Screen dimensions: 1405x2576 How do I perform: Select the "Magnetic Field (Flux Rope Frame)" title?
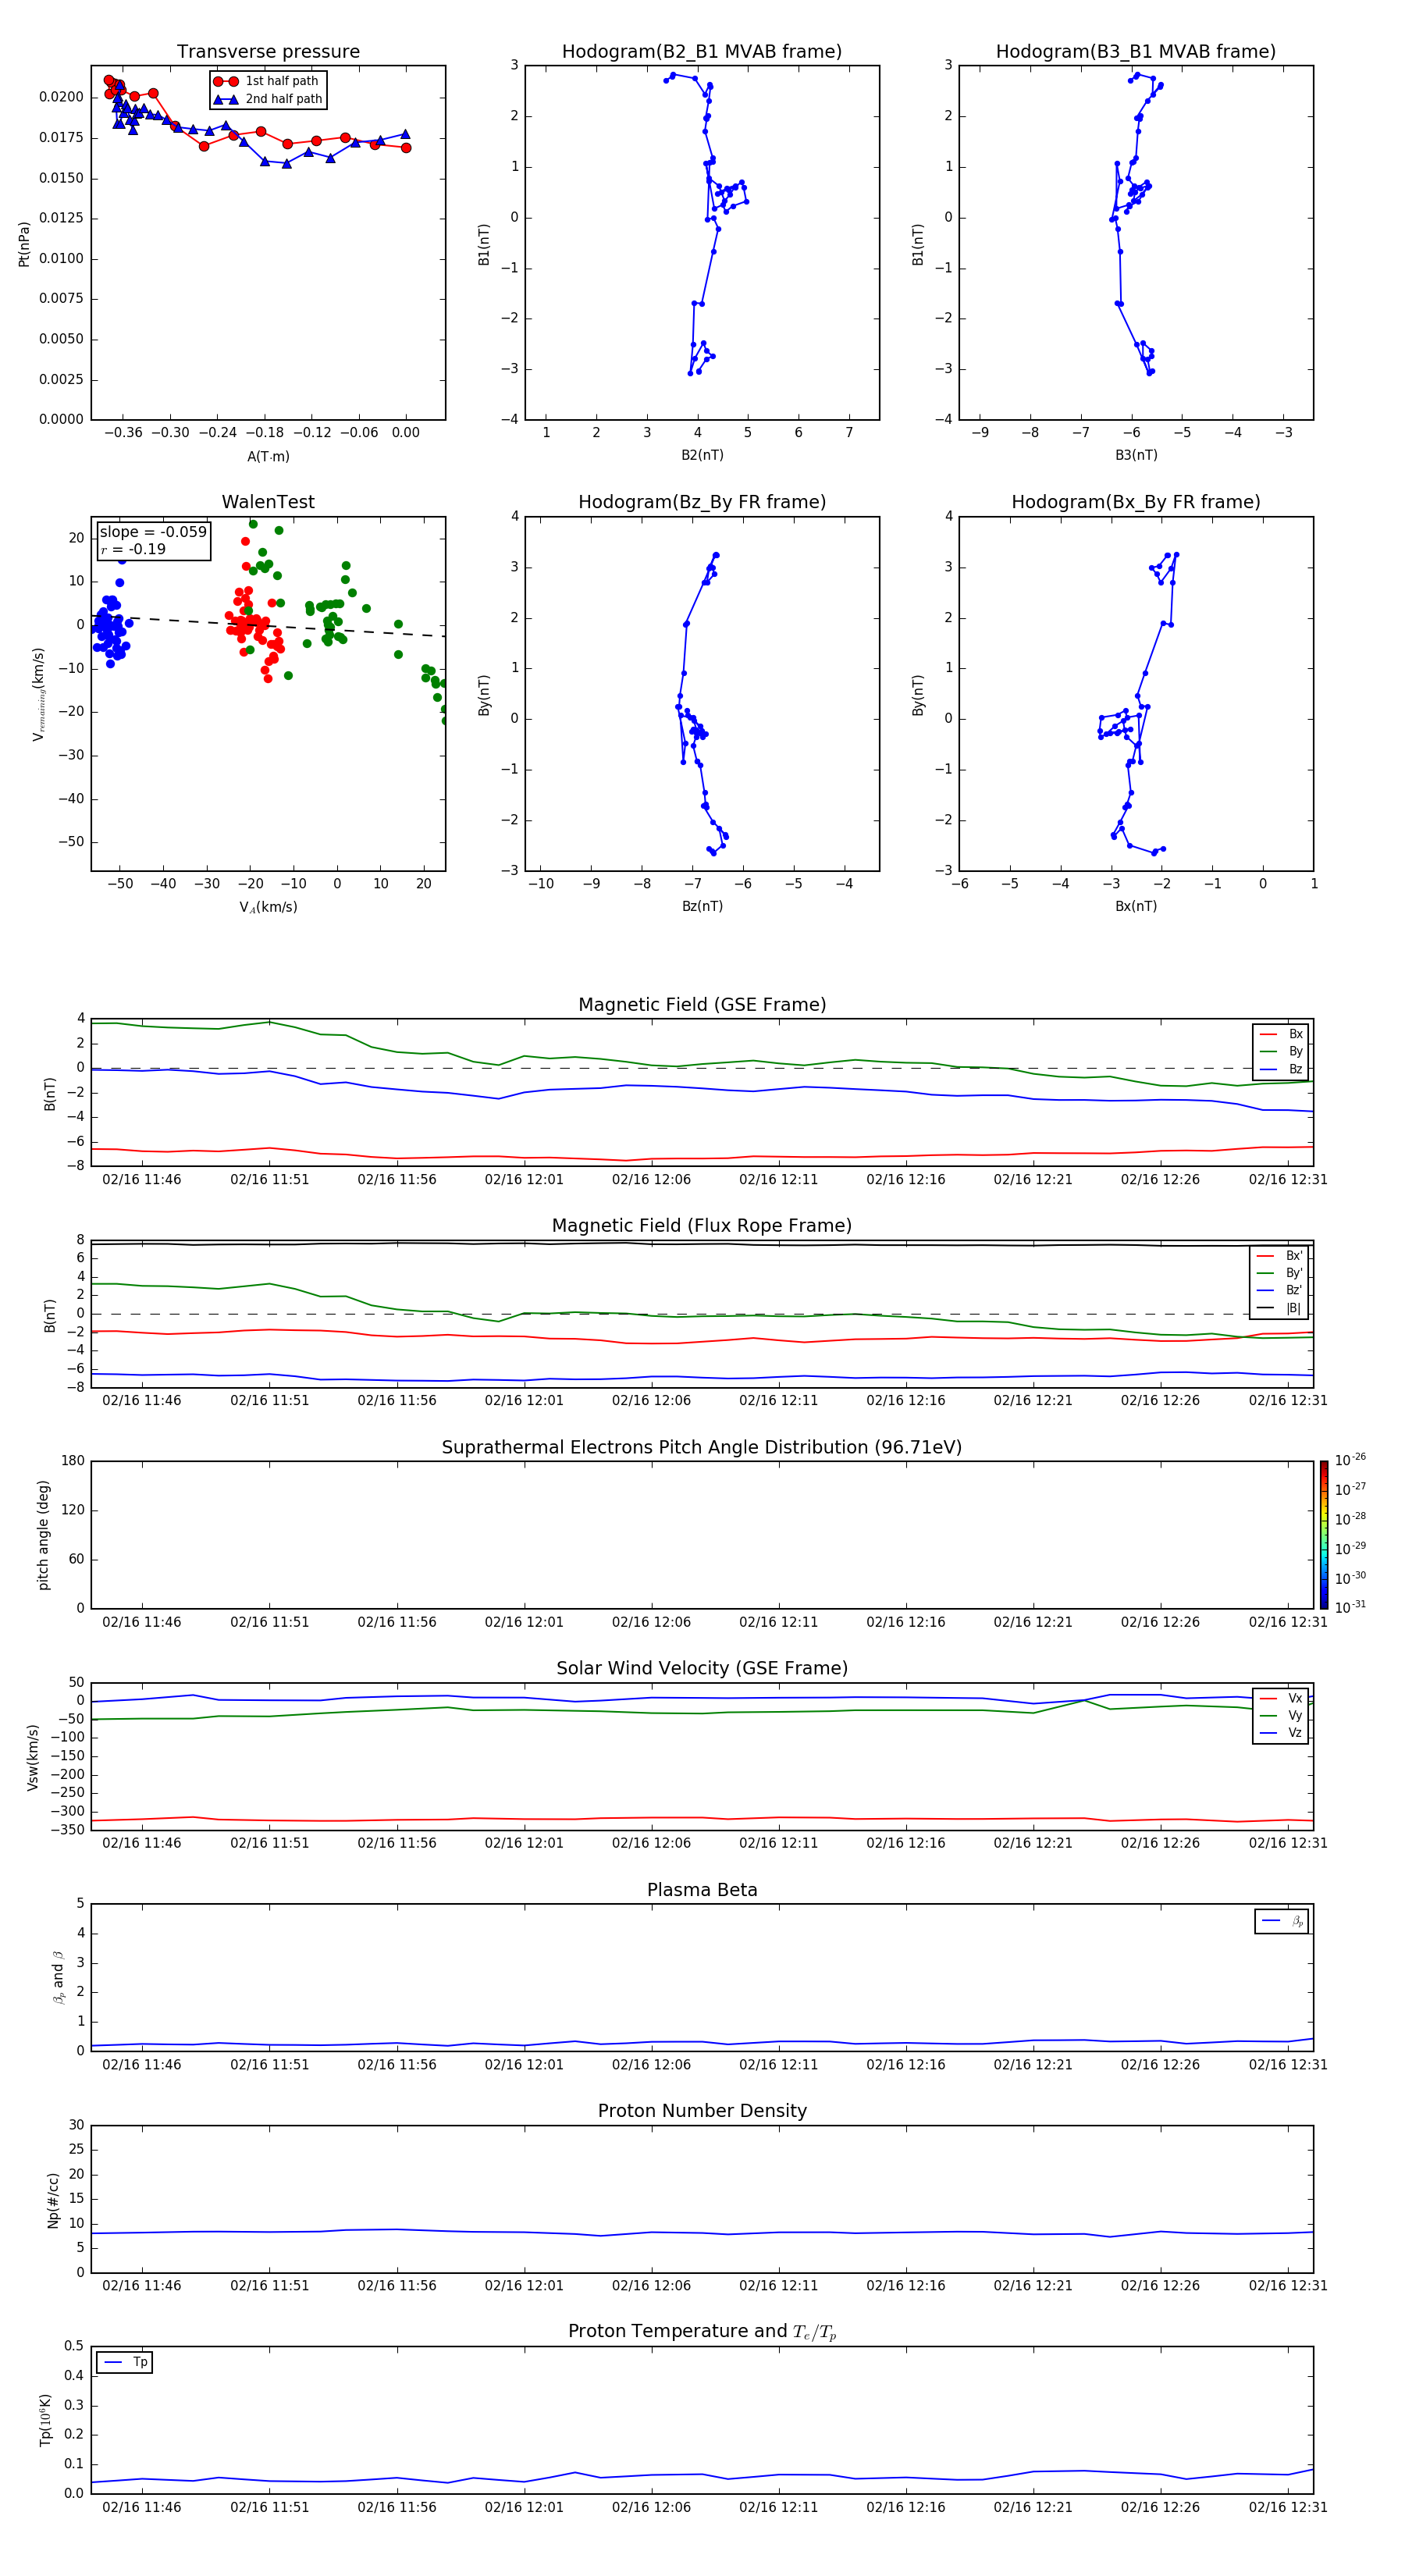(702, 1226)
